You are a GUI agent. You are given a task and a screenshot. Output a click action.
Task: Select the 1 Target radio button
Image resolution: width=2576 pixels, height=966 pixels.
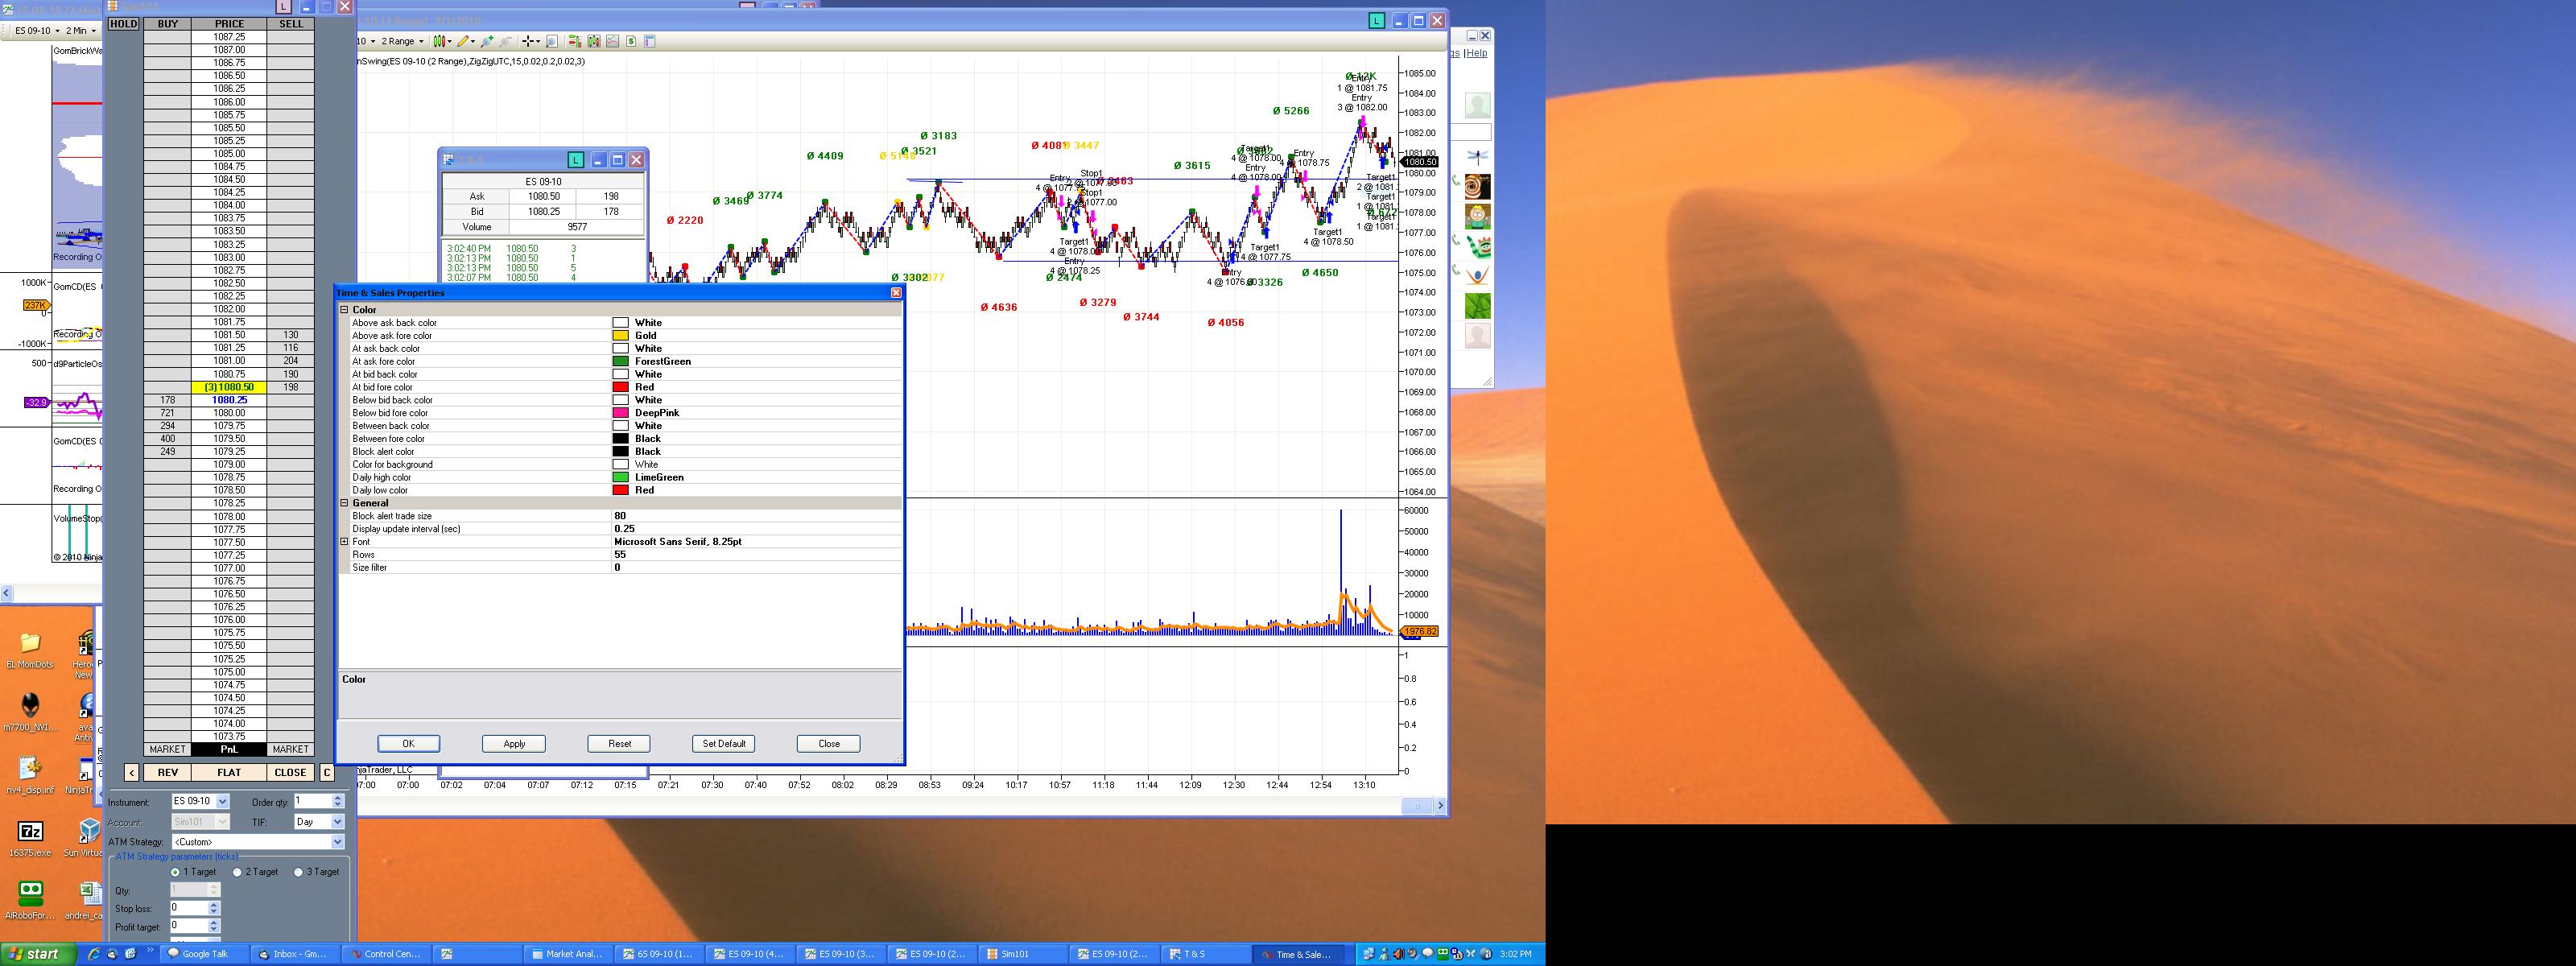(176, 872)
